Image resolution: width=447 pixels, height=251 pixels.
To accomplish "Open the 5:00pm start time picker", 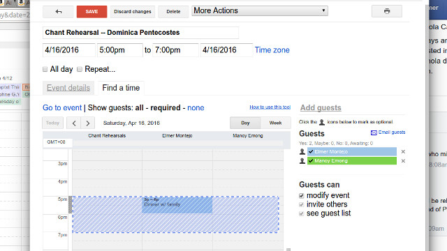I will (119, 50).
